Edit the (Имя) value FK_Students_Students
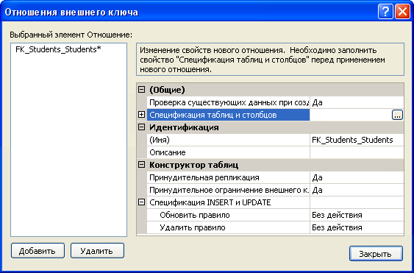Image resolution: width=414 pixels, height=273 pixels. pos(357,140)
